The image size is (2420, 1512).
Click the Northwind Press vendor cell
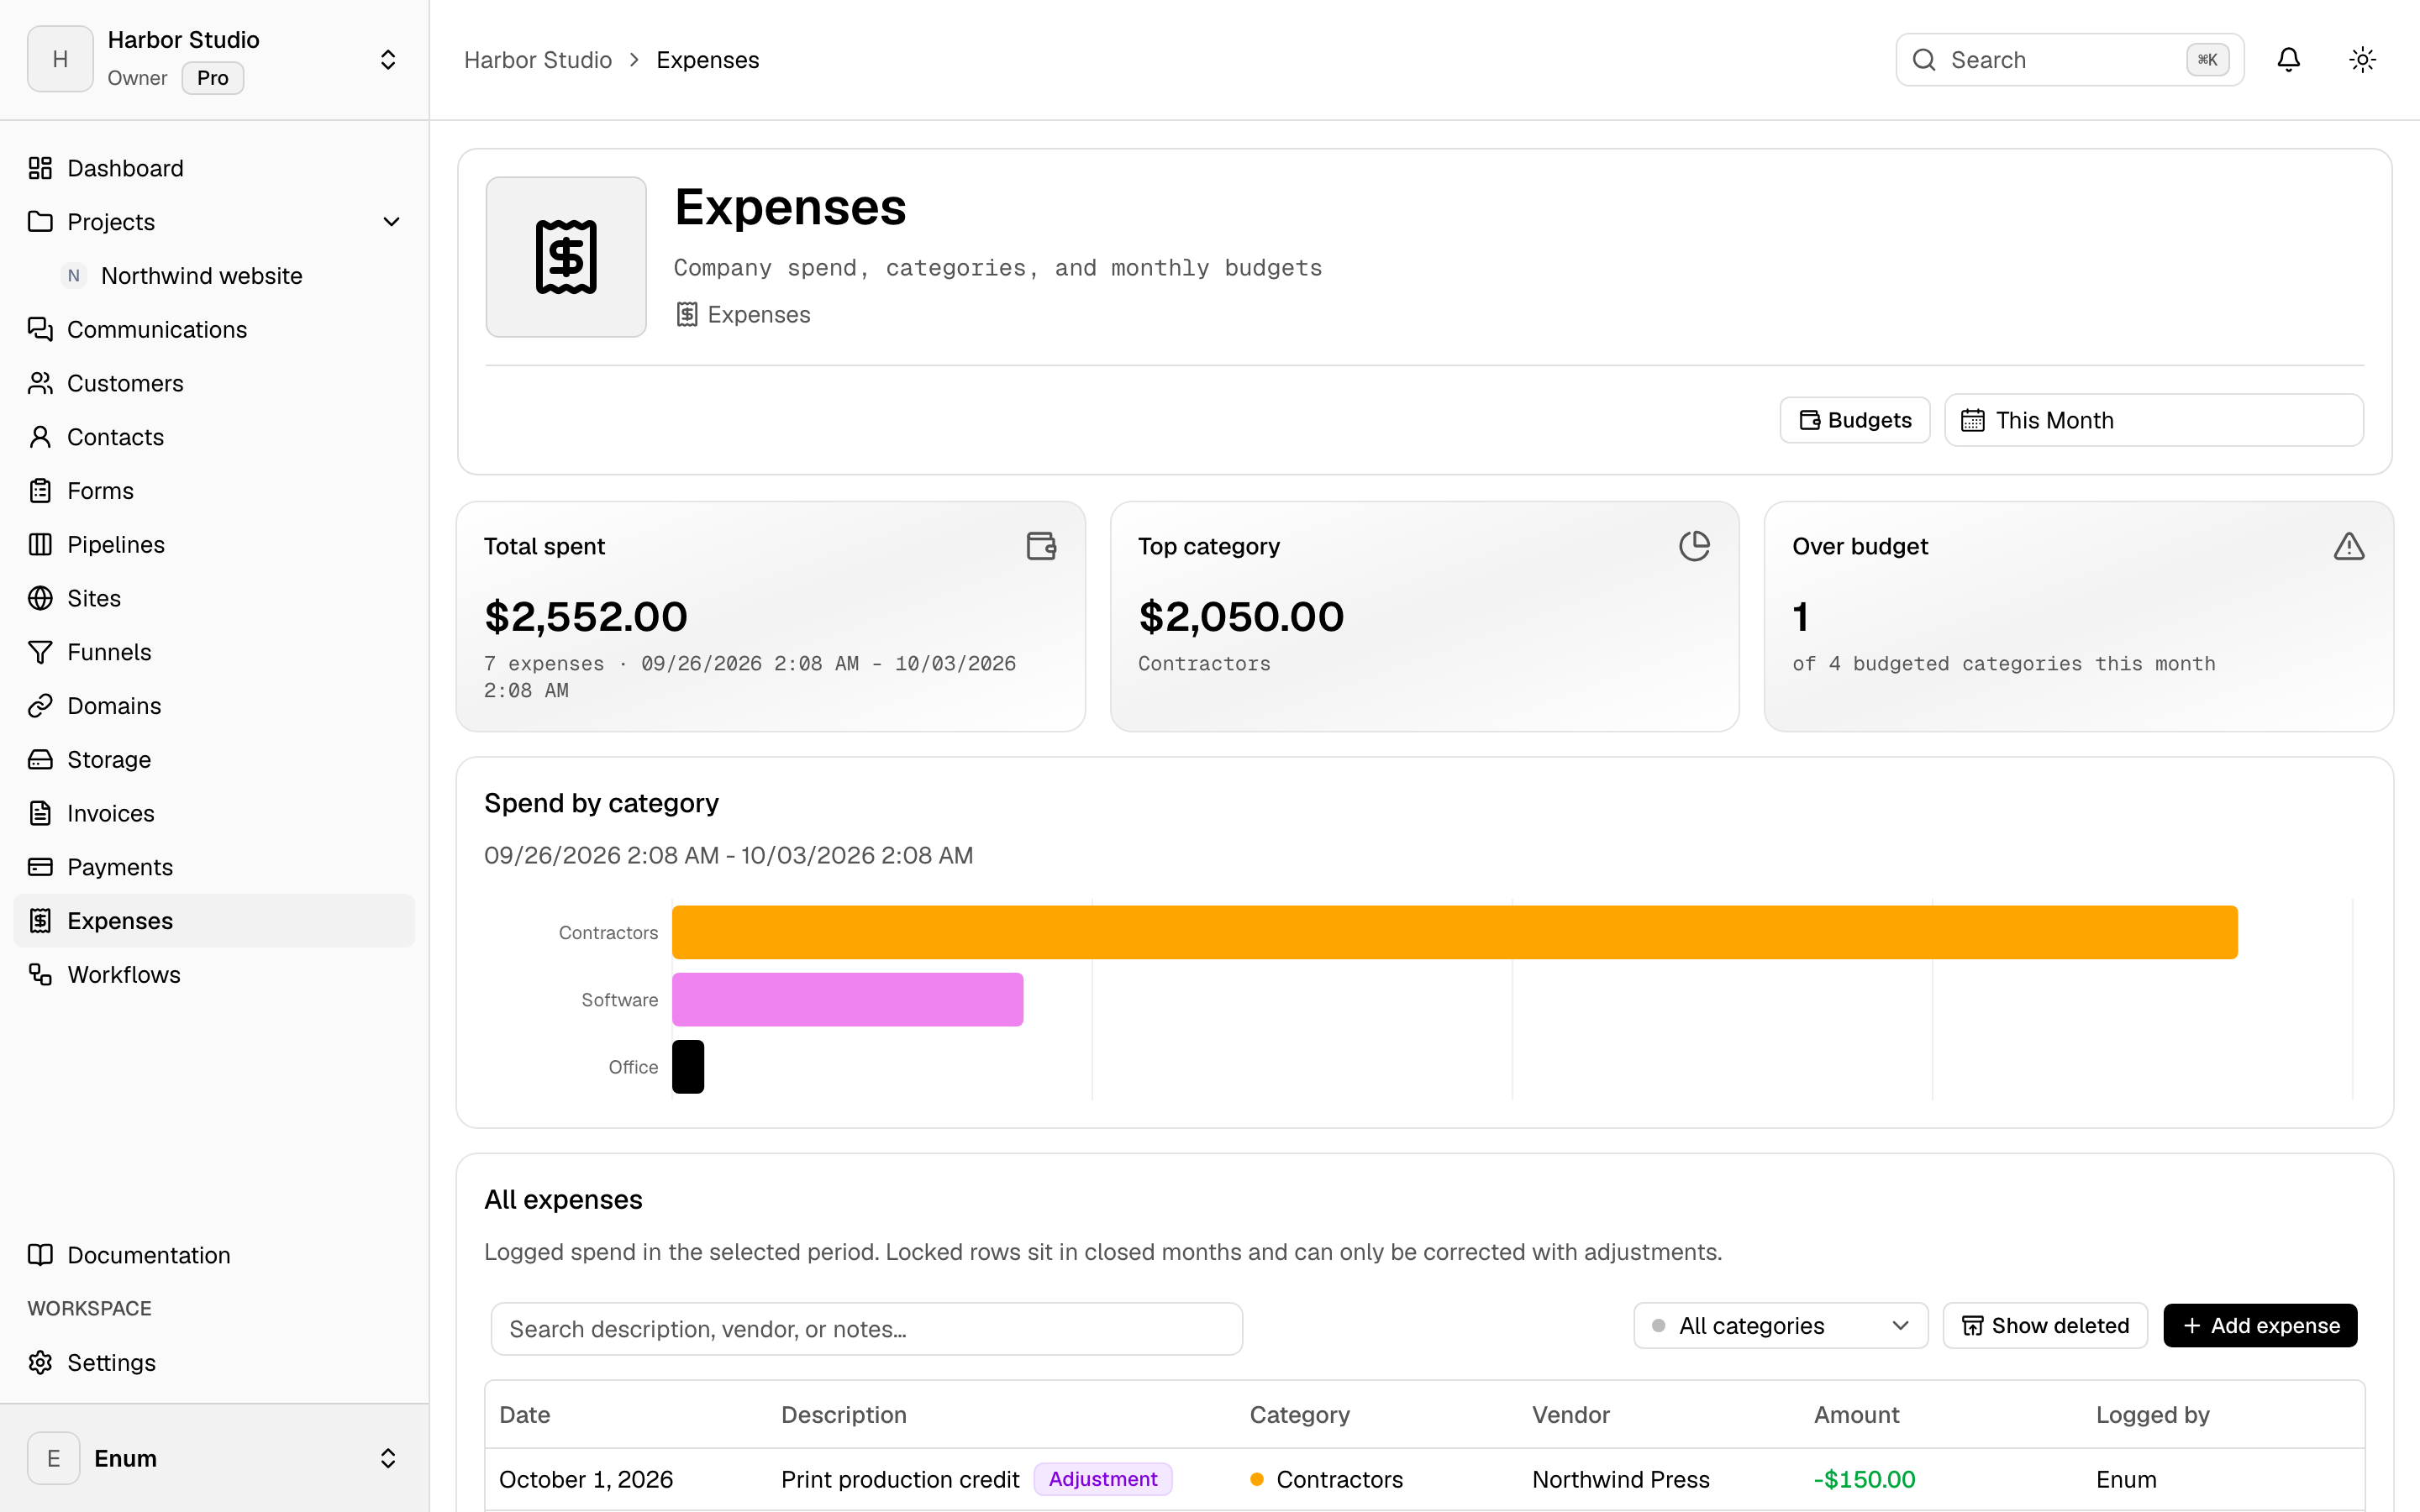pos(1620,1479)
